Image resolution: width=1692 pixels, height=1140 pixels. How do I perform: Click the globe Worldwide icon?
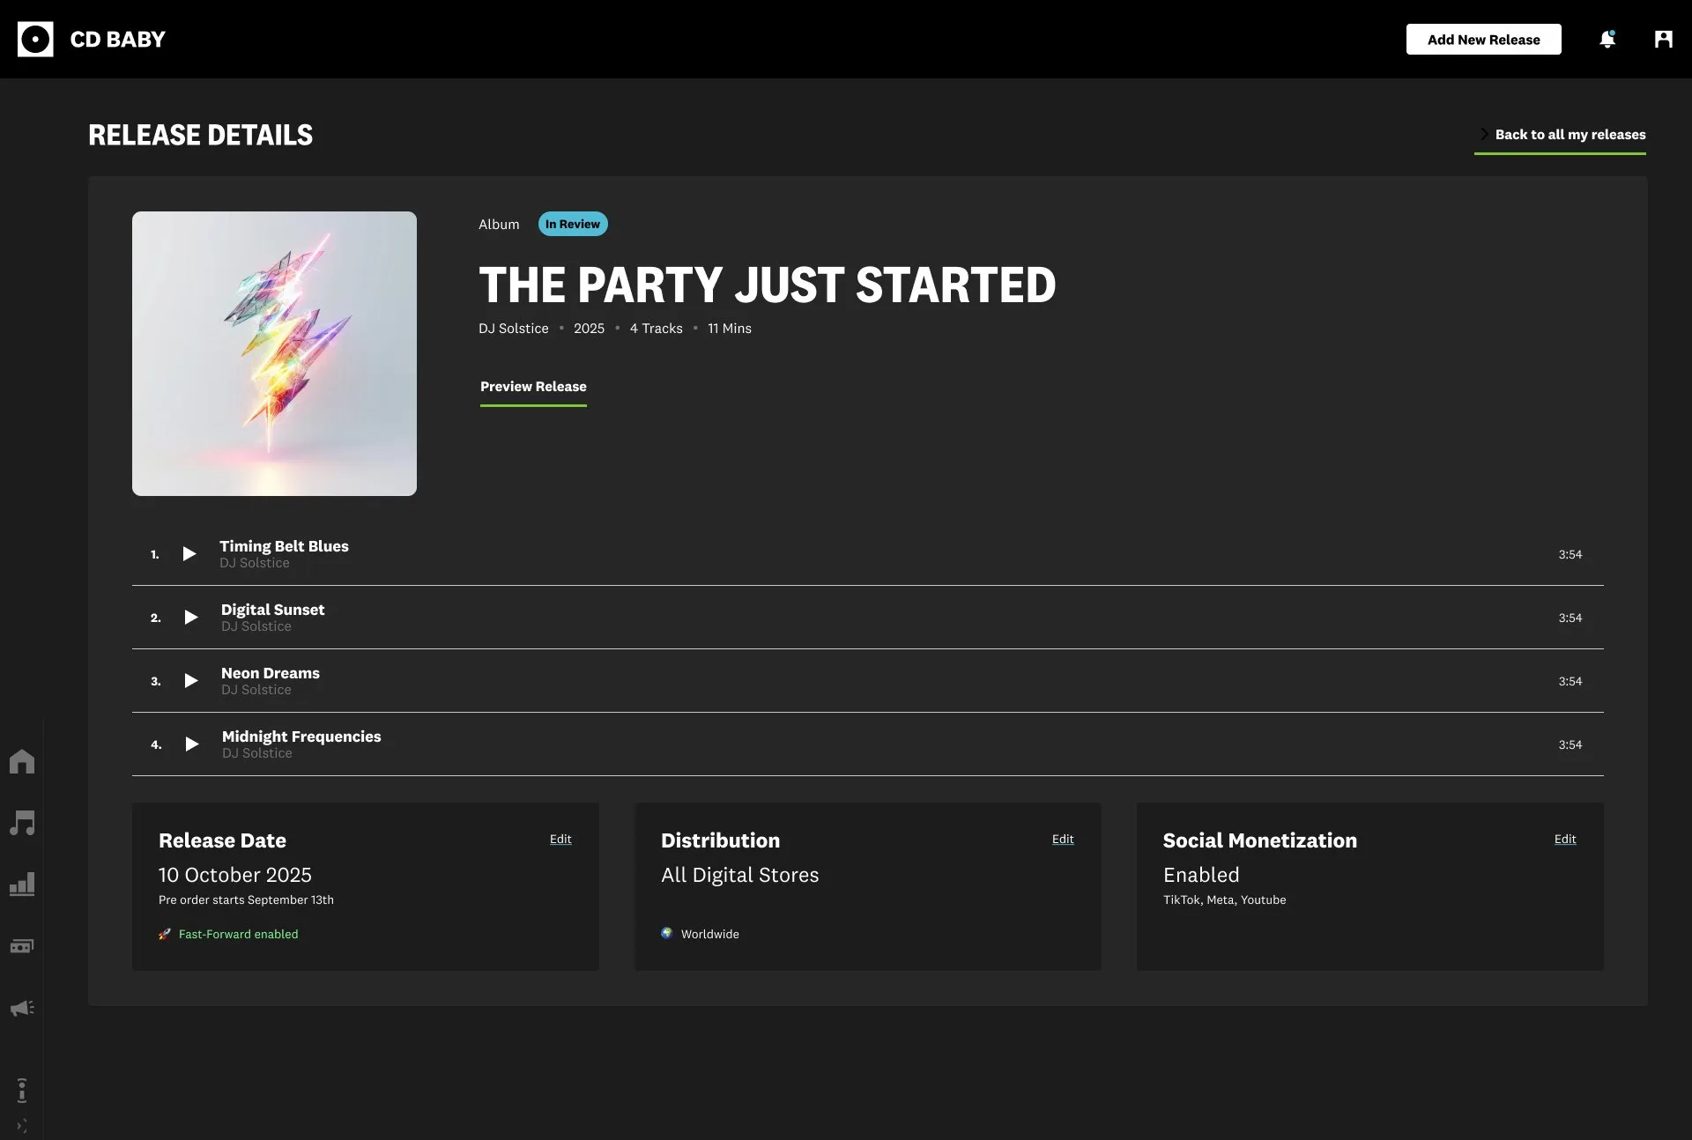click(667, 933)
